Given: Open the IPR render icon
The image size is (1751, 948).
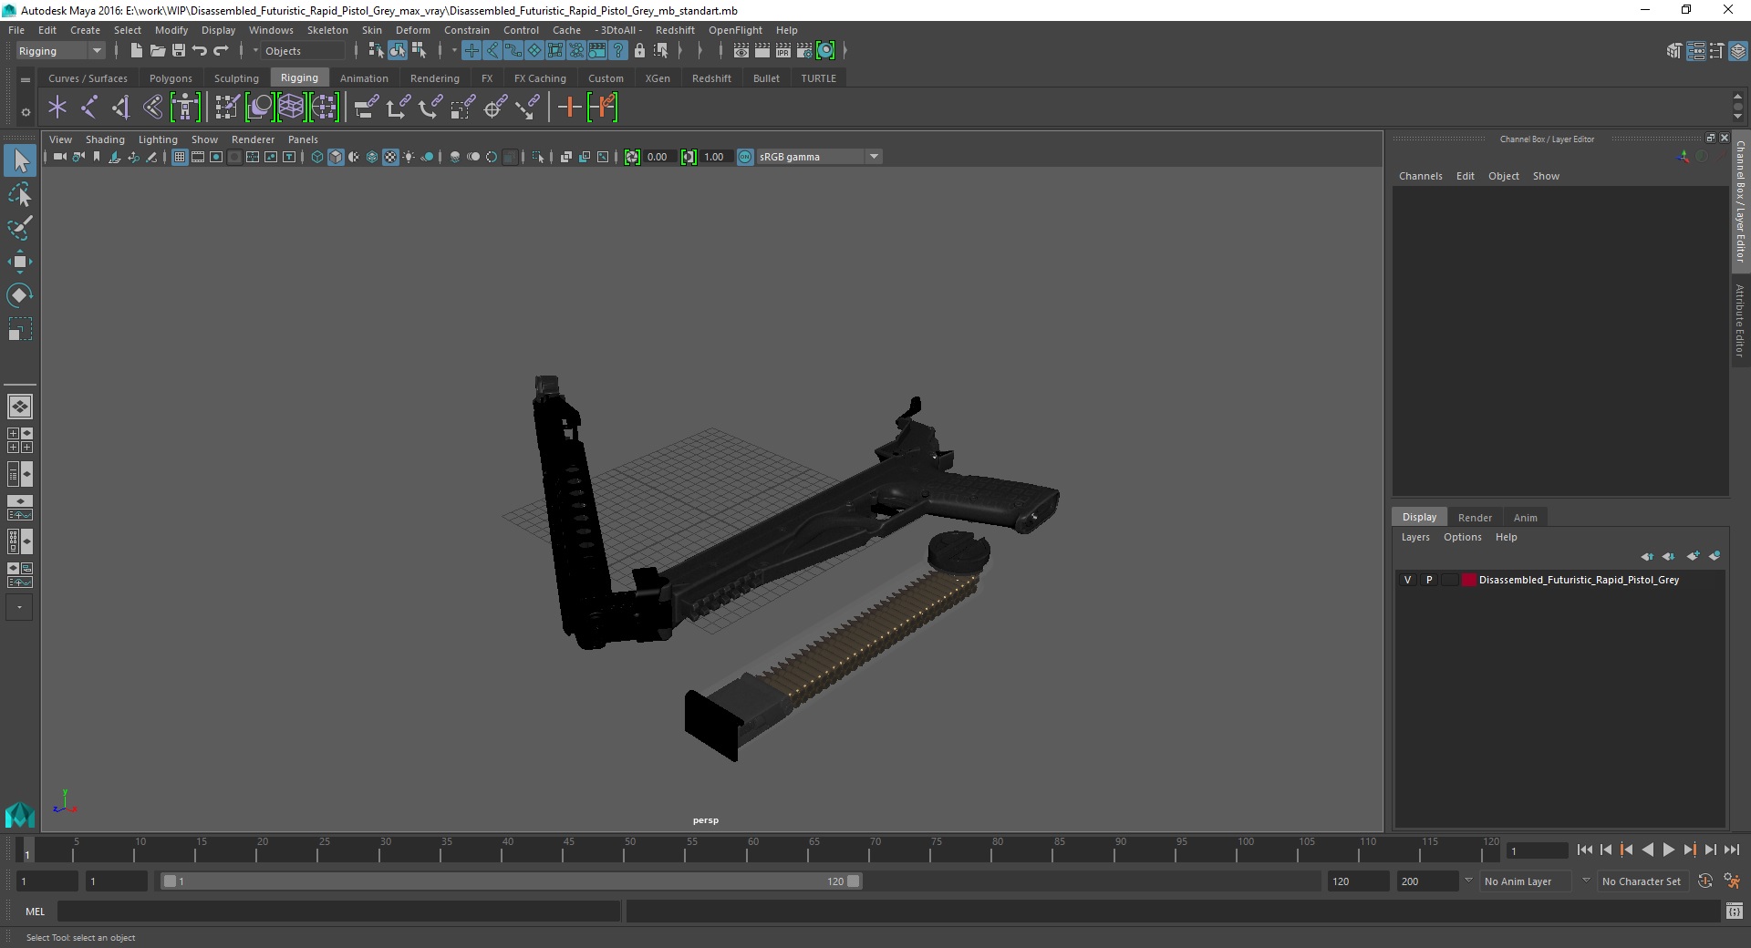Looking at the screenshot, I should pos(783,51).
